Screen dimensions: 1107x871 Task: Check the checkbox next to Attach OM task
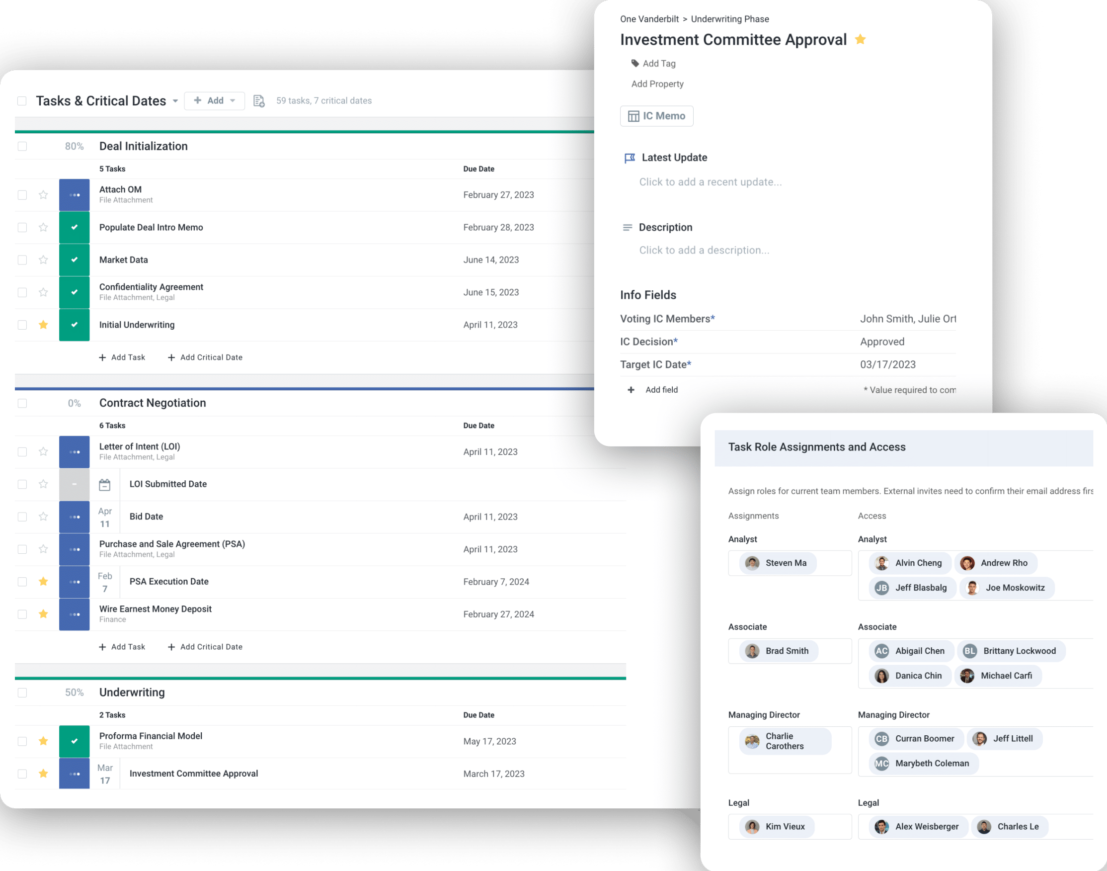22,194
